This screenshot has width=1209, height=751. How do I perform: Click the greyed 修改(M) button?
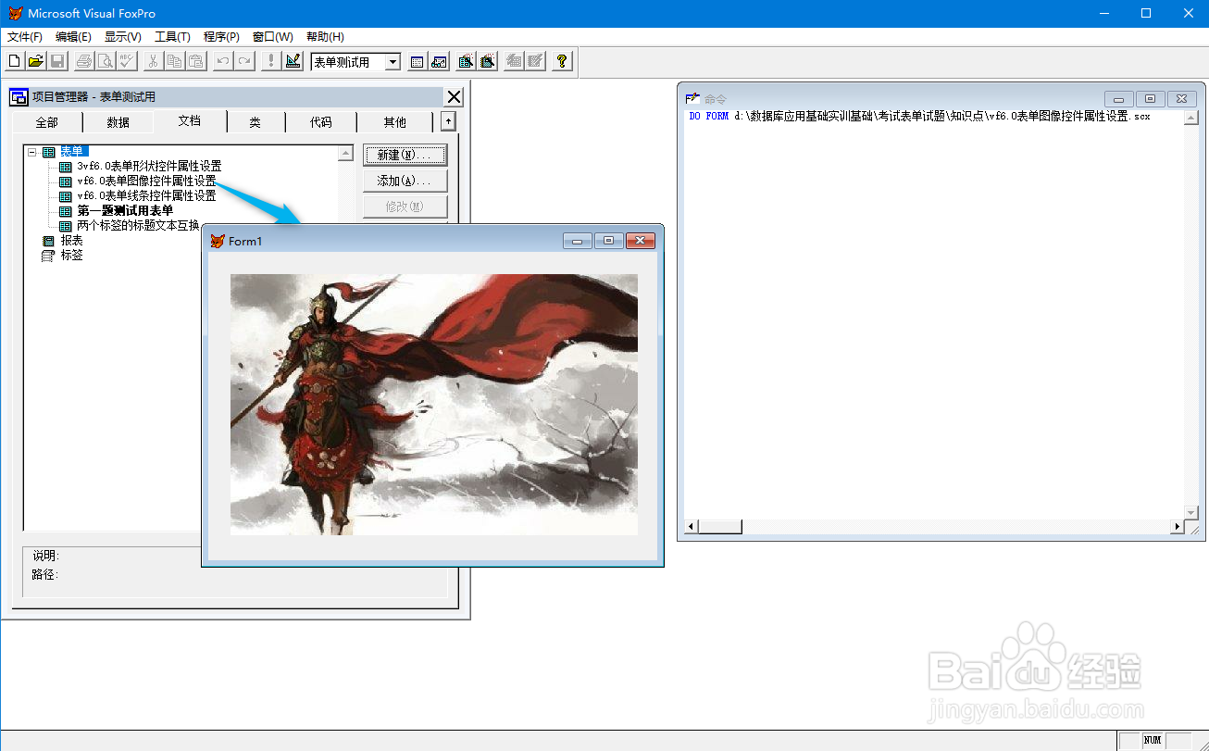click(x=405, y=207)
